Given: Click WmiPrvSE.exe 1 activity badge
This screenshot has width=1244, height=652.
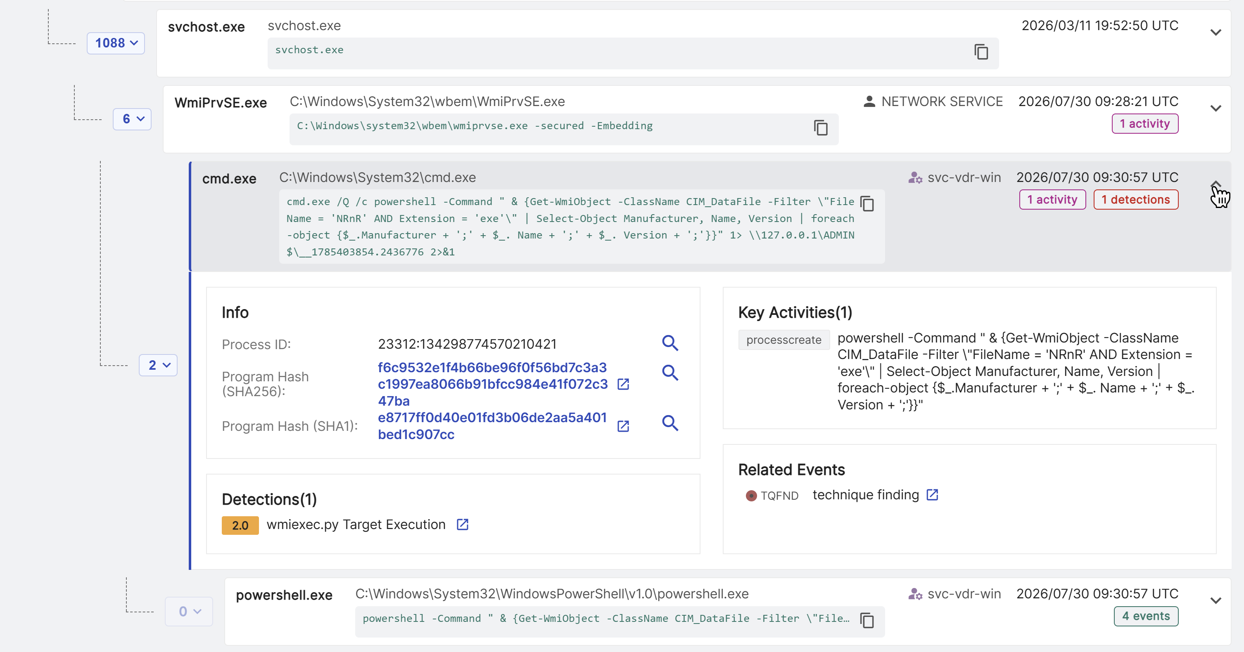Looking at the screenshot, I should pyautogui.click(x=1145, y=123).
